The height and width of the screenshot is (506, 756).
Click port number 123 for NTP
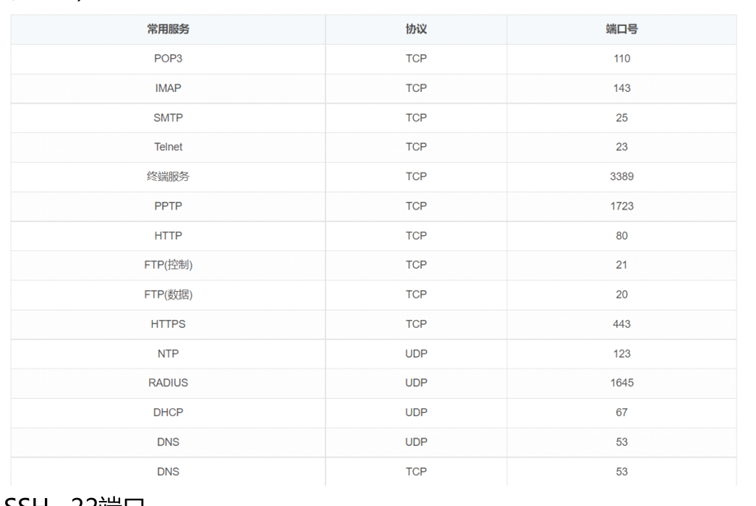(621, 354)
